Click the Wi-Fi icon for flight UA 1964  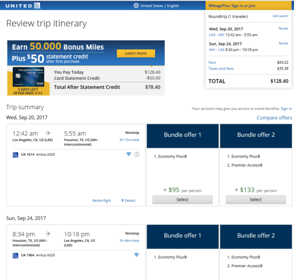pos(136,255)
